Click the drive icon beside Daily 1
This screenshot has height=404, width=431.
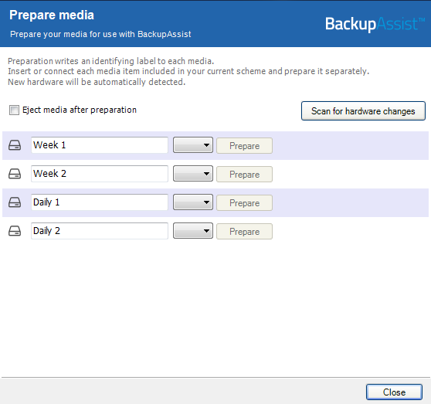(x=15, y=202)
